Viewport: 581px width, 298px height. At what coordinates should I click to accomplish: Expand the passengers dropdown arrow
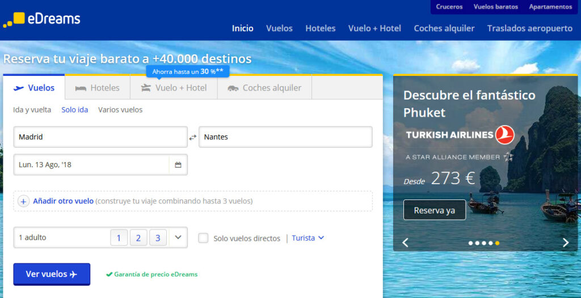tap(178, 237)
